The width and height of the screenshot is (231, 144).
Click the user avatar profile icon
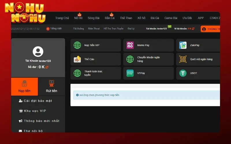pos(38,52)
